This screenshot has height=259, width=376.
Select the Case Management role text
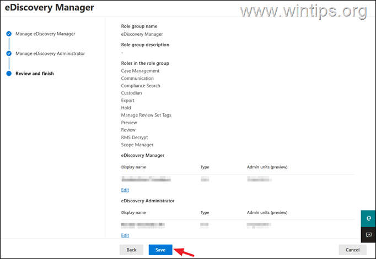click(x=140, y=71)
